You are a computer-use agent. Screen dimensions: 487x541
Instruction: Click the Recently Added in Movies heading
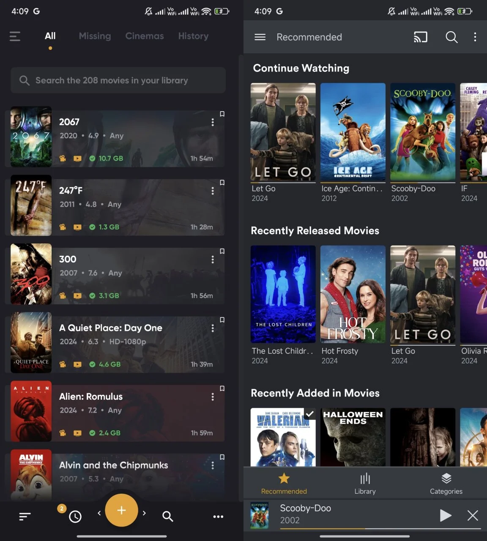tap(315, 393)
